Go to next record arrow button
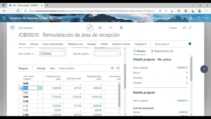 (x=204, y=69)
